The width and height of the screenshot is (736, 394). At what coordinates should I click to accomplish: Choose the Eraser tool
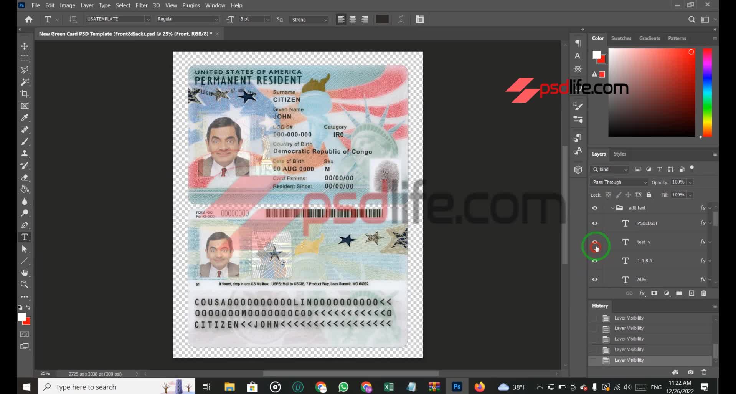pyautogui.click(x=25, y=178)
